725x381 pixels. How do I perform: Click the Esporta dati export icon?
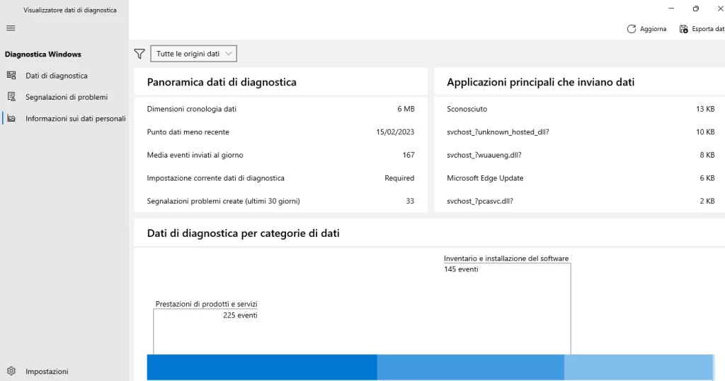point(683,29)
